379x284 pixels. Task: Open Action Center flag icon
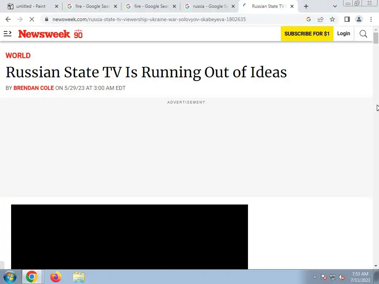324,277
